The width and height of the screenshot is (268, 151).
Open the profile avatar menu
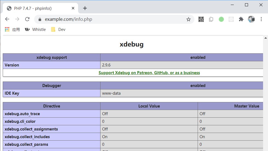251,19
